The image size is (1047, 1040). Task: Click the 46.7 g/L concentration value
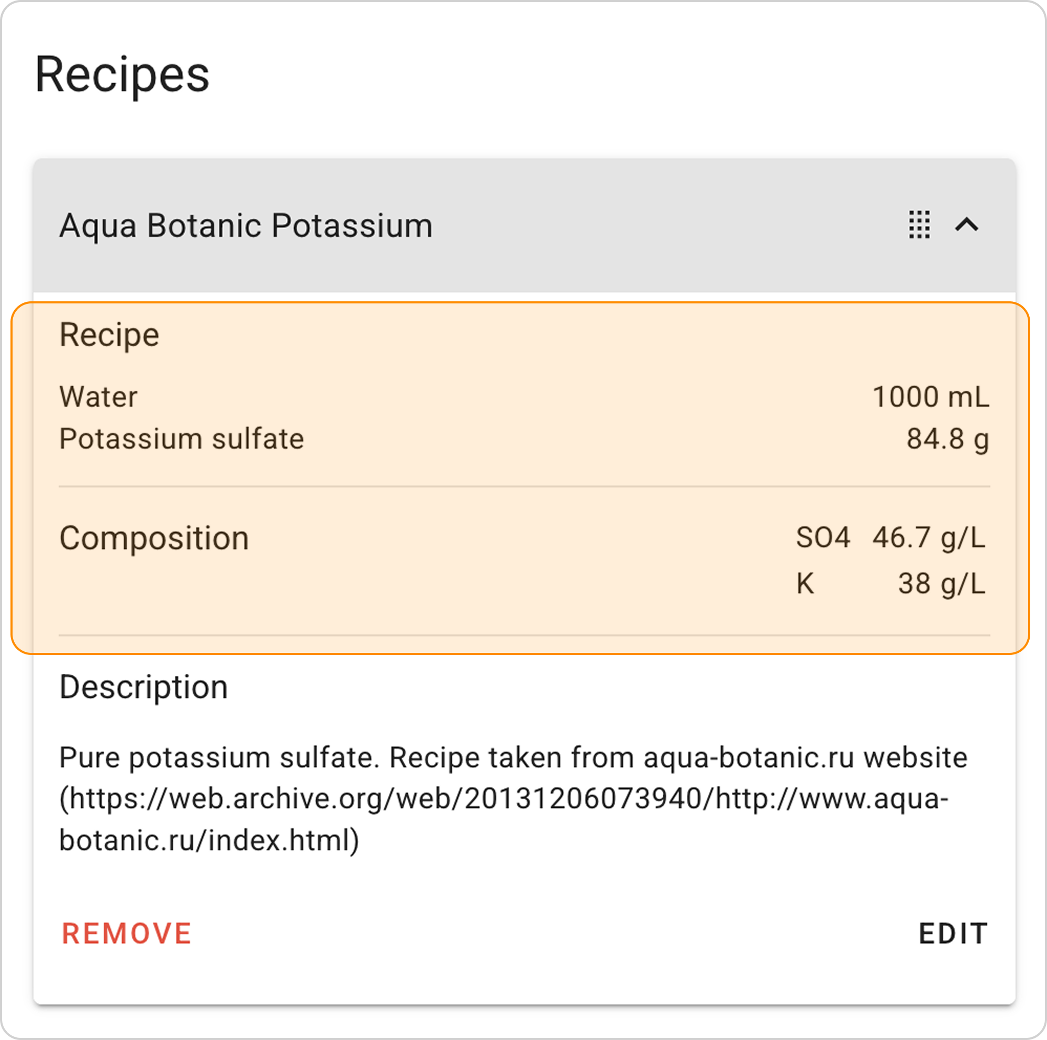(x=928, y=538)
